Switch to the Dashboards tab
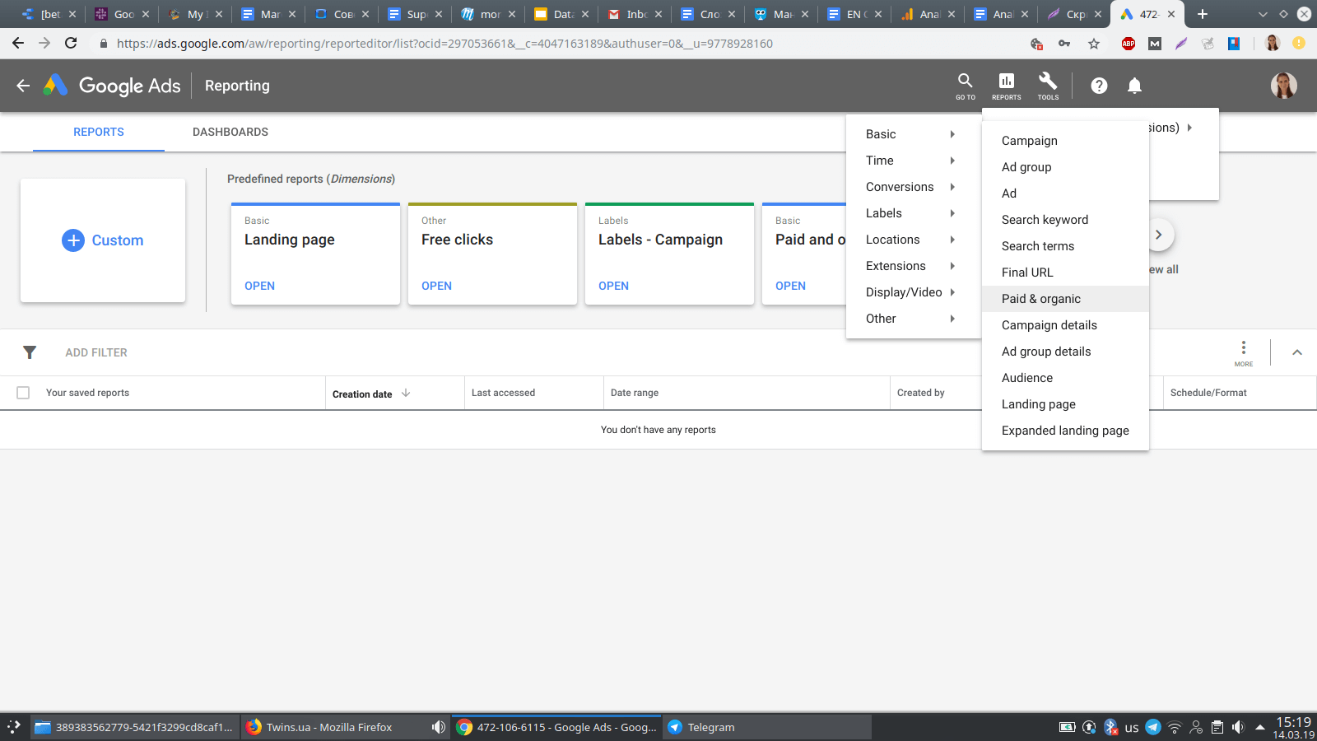Screen dimensions: 1317x741 (230, 132)
